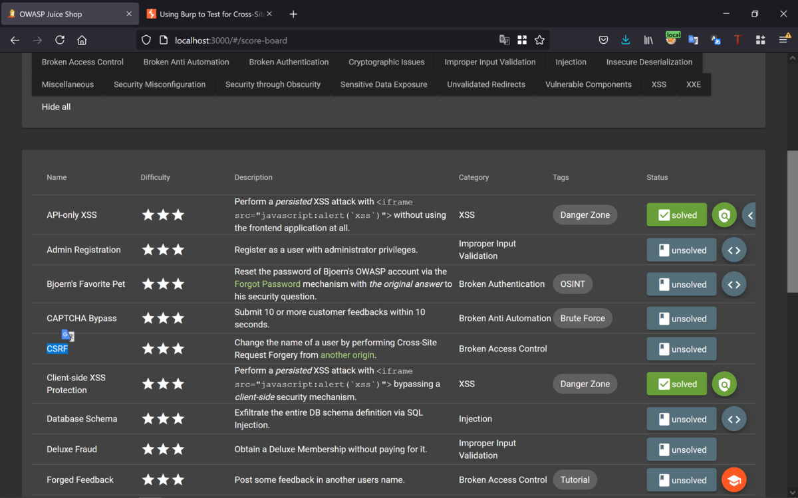Click Hide all categories button
Image resolution: width=798 pixels, height=498 pixels.
56,107
